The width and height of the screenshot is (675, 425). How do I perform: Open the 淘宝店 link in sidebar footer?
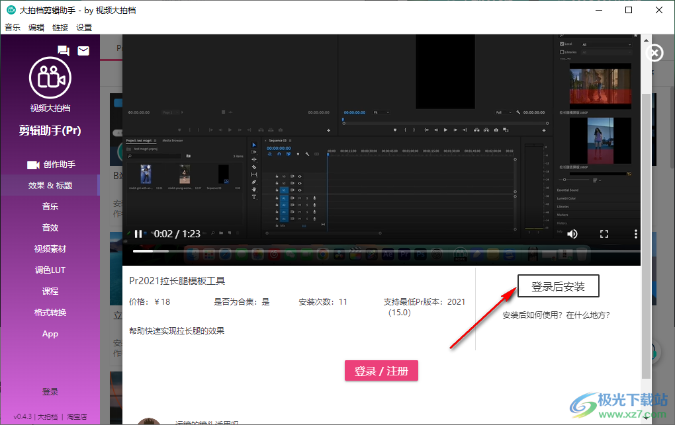tap(77, 417)
